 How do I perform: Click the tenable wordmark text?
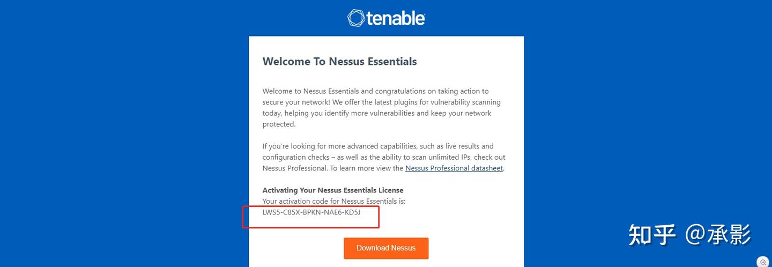396,18
